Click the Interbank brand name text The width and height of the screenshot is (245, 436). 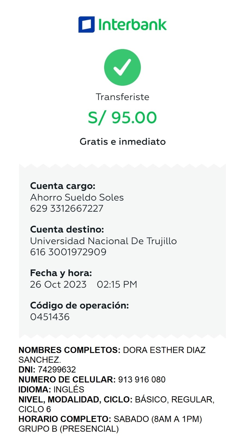pyautogui.click(x=132, y=25)
